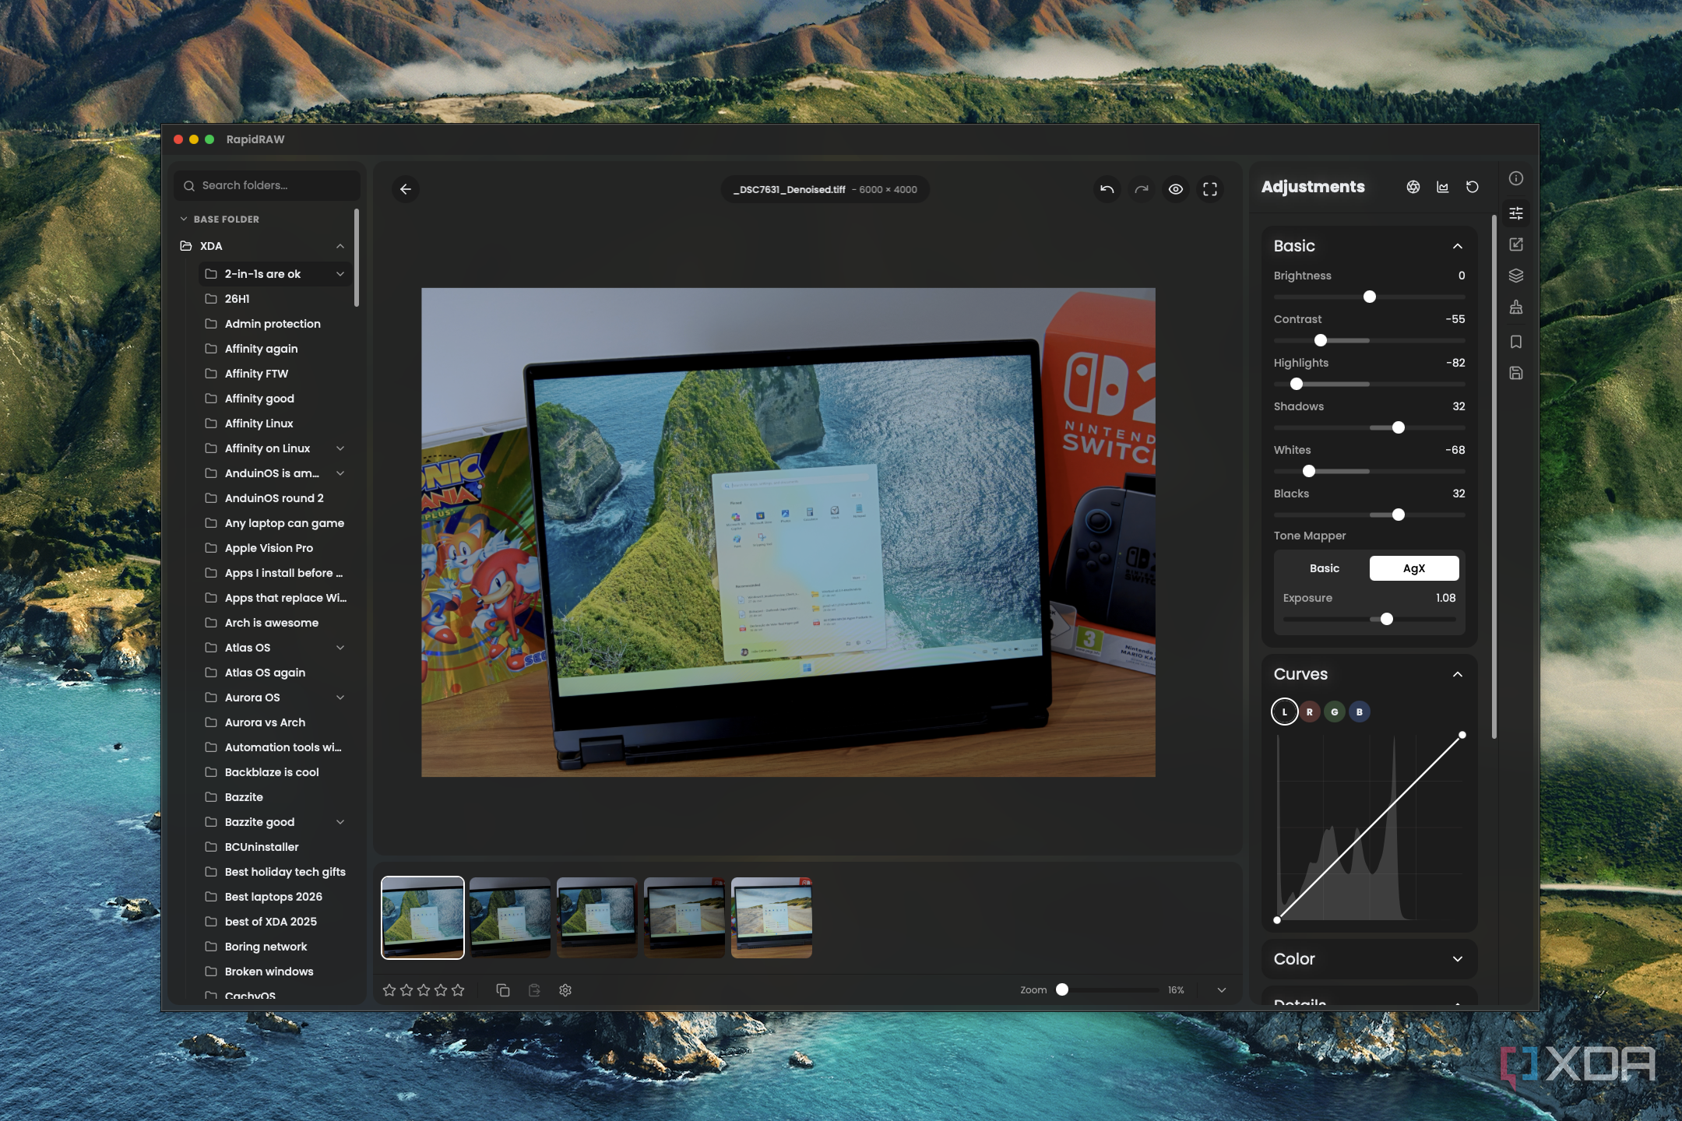Click the redo arrow icon
This screenshot has width=1682, height=1121.
pos(1142,189)
